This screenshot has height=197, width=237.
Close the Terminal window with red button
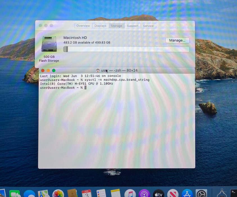click(x=43, y=71)
